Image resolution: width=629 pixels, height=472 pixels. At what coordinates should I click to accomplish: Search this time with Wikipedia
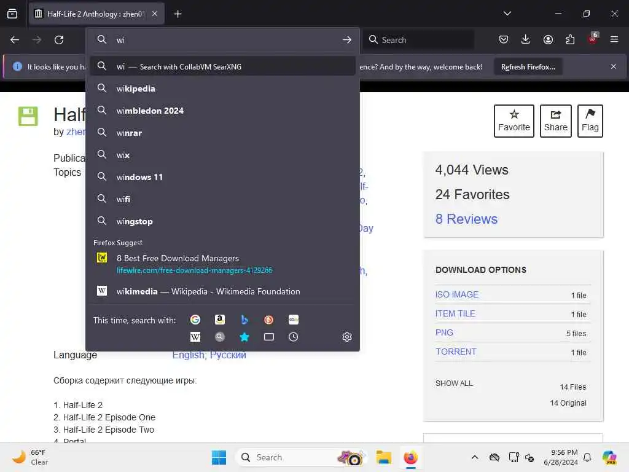point(195,337)
